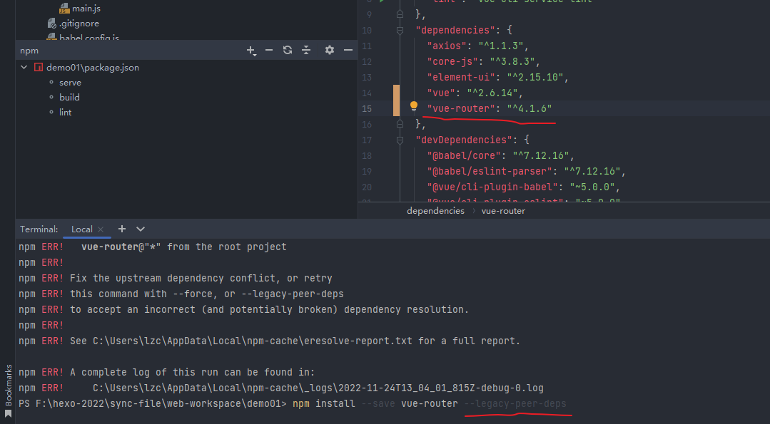Viewport: 770px width, 424px height.
Task: Click the lightbulb intention icon on line 15
Action: click(414, 106)
